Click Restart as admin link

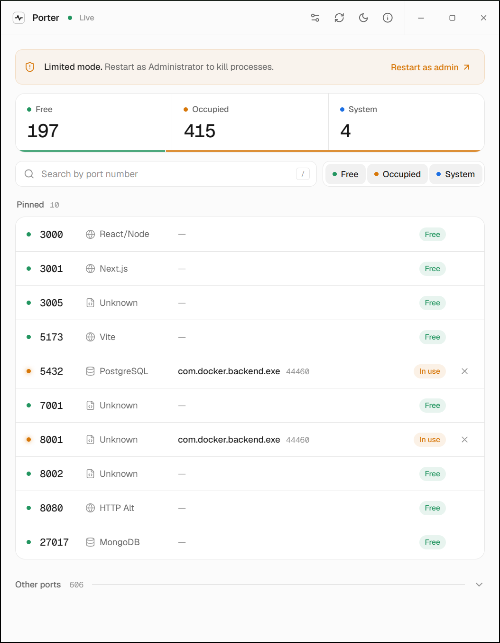430,67
